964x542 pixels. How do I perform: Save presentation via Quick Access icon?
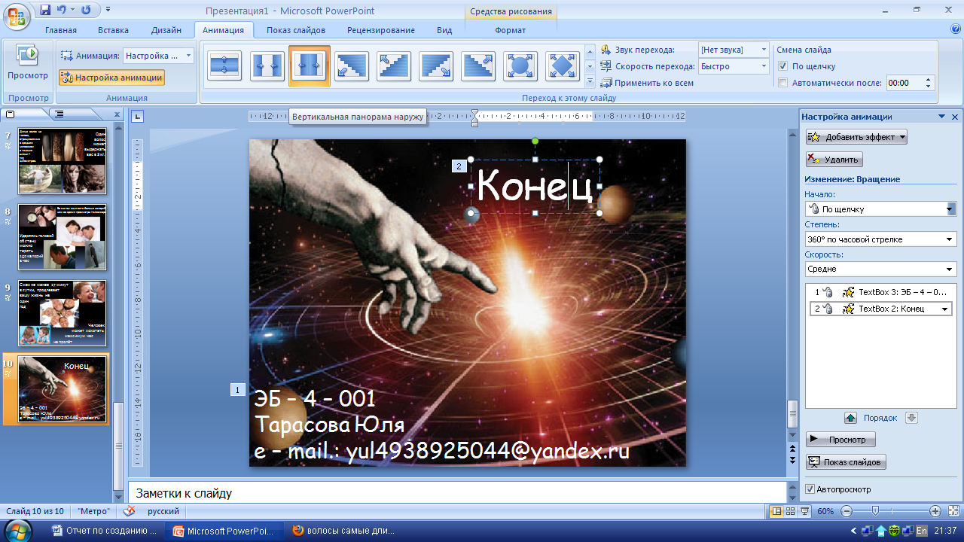coord(45,10)
